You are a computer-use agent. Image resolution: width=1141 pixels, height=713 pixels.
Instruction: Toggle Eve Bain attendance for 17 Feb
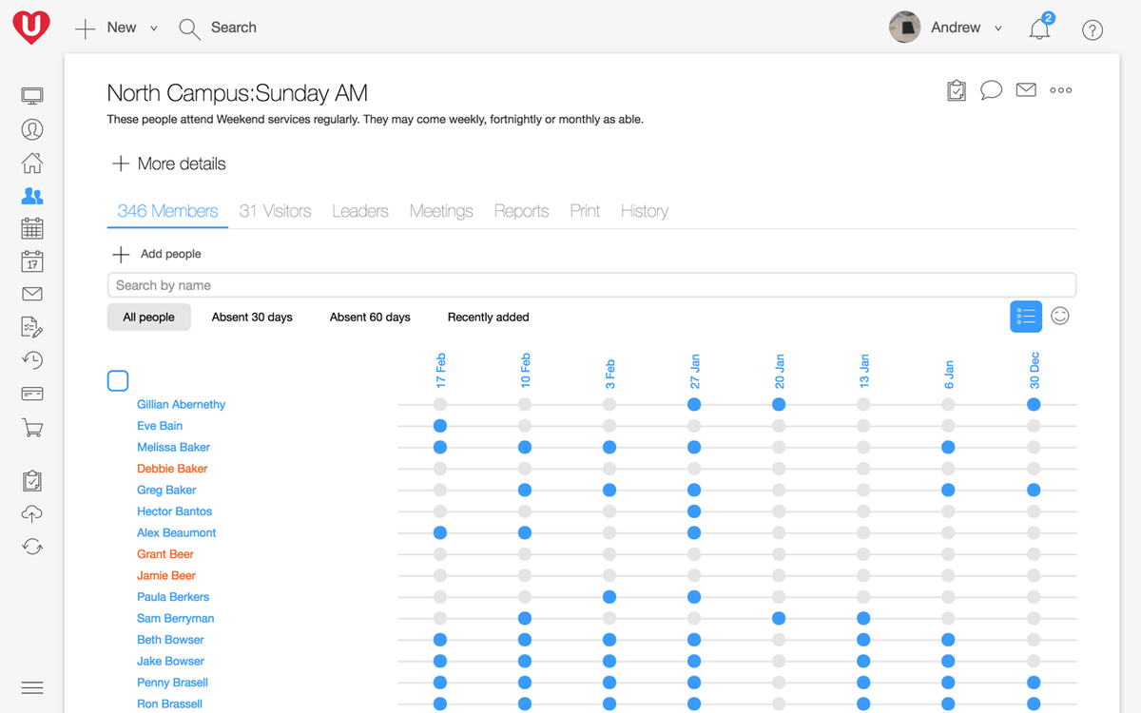coord(440,426)
